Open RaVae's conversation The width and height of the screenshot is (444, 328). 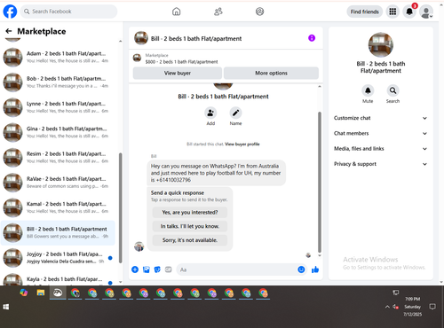point(58,183)
